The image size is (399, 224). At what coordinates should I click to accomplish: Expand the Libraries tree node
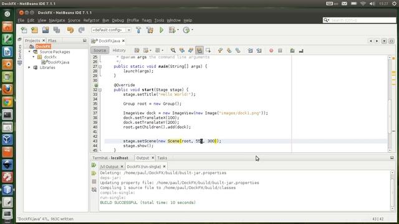pyautogui.click(x=29, y=68)
